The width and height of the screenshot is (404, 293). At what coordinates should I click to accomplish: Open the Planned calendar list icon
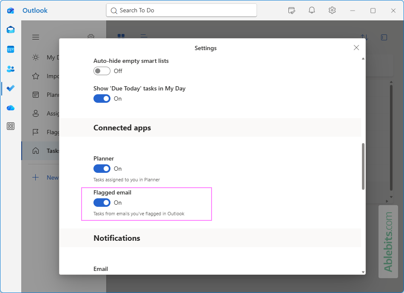[x=36, y=95]
